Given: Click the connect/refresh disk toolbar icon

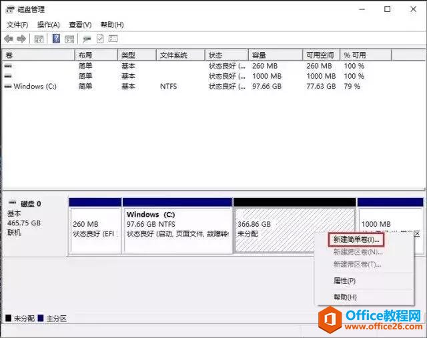Looking at the screenshot, I should pos(87,39).
